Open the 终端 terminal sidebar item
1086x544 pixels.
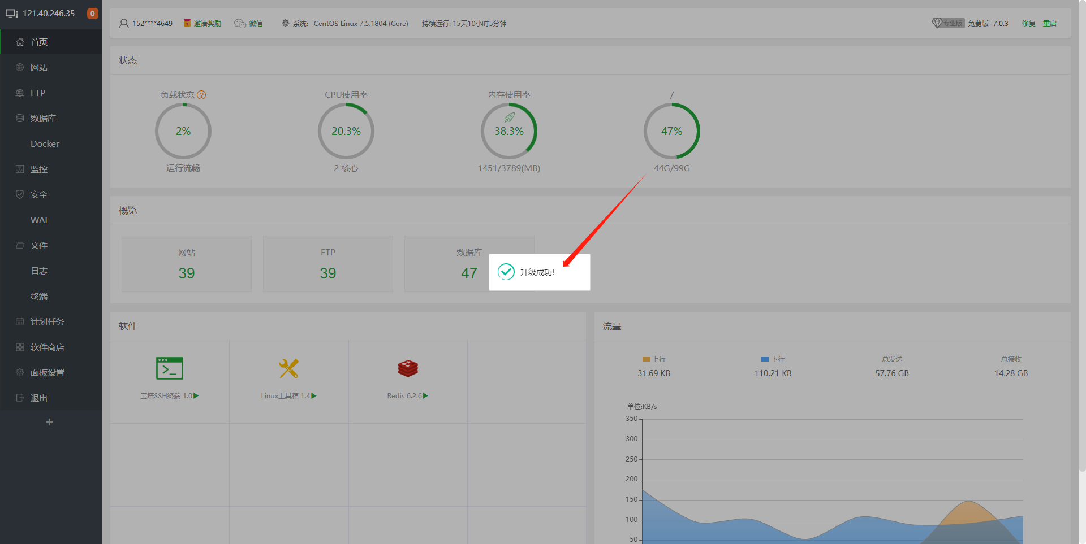click(x=51, y=296)
